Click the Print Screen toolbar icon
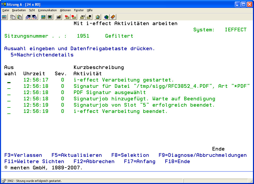 coord(4,17)
